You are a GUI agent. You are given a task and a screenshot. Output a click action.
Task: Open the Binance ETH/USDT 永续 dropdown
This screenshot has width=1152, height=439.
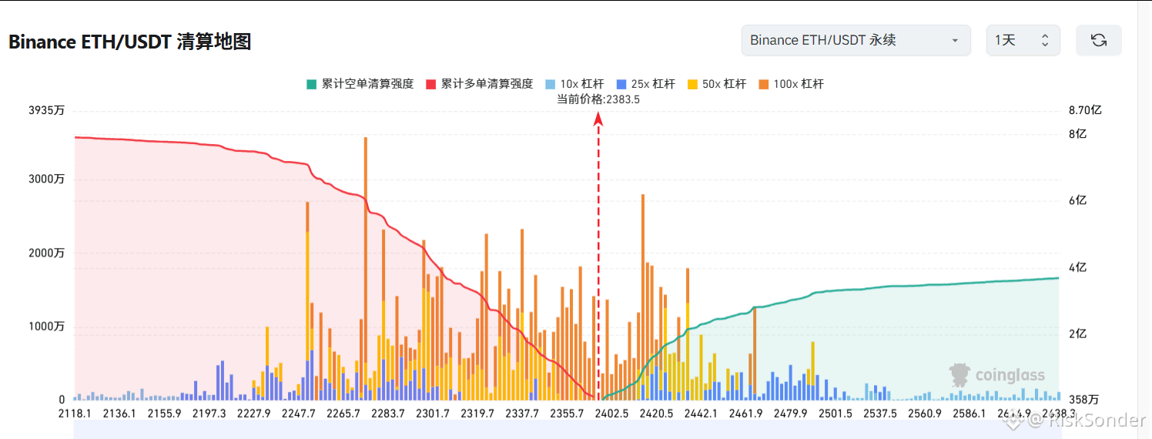pos(856,40)
